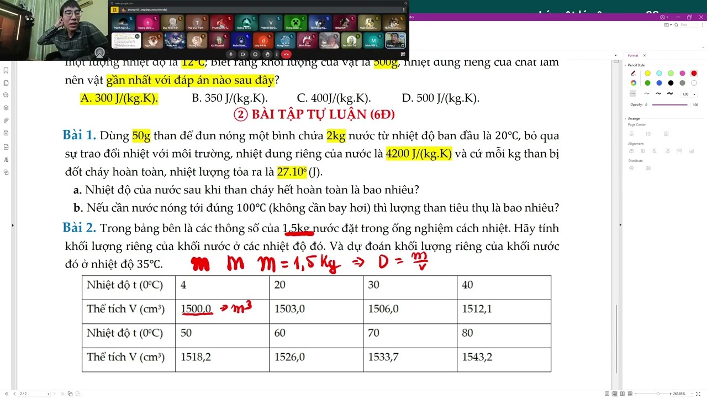
Task: Open the search options dropdown
Action: coord(669,25)
